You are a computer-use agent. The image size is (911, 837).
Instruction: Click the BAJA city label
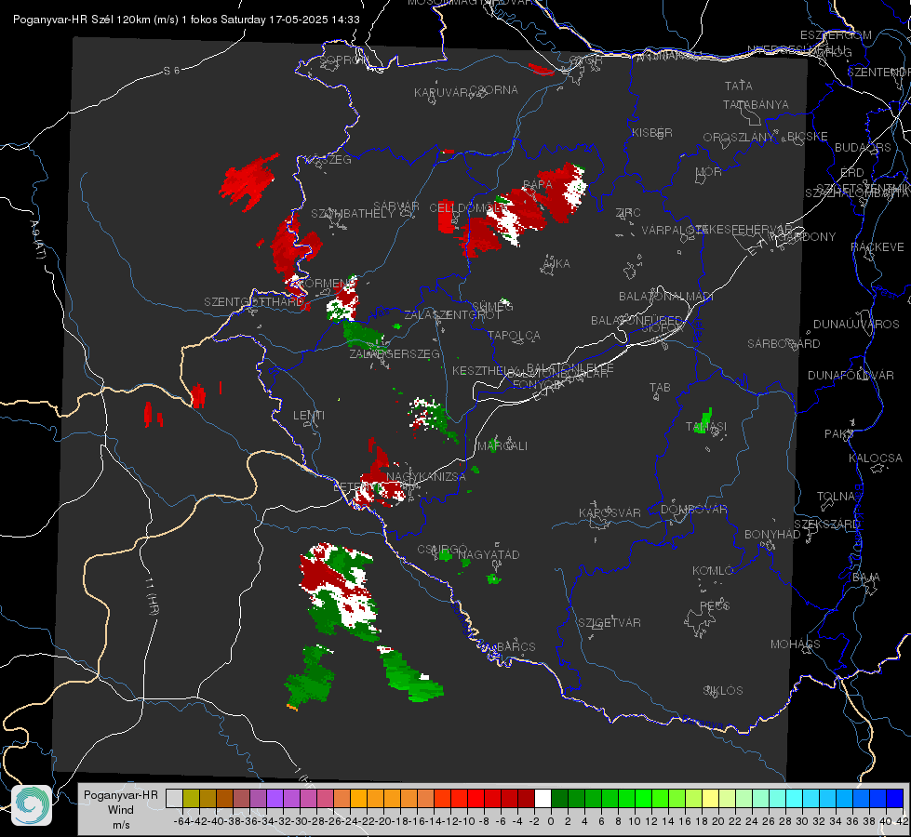[866, 578]
